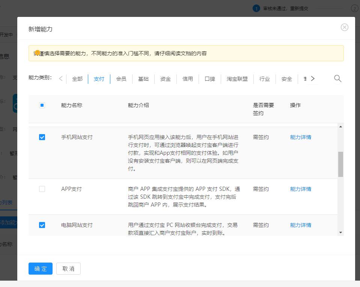Confirm with the 确定 button
This screenshot has width=360, height=287.
[41, 269]
